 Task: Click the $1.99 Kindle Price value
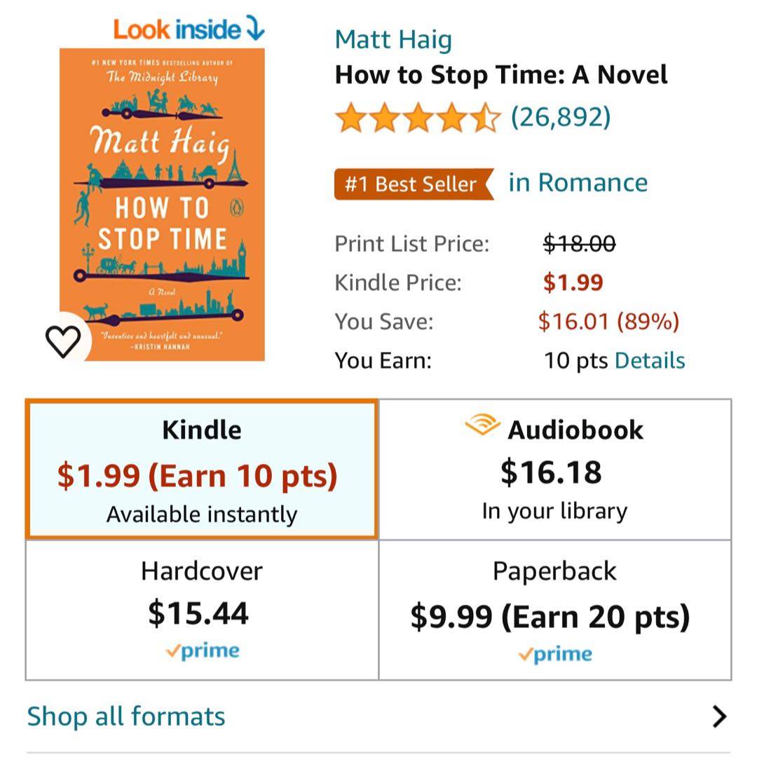click(573, 282)
